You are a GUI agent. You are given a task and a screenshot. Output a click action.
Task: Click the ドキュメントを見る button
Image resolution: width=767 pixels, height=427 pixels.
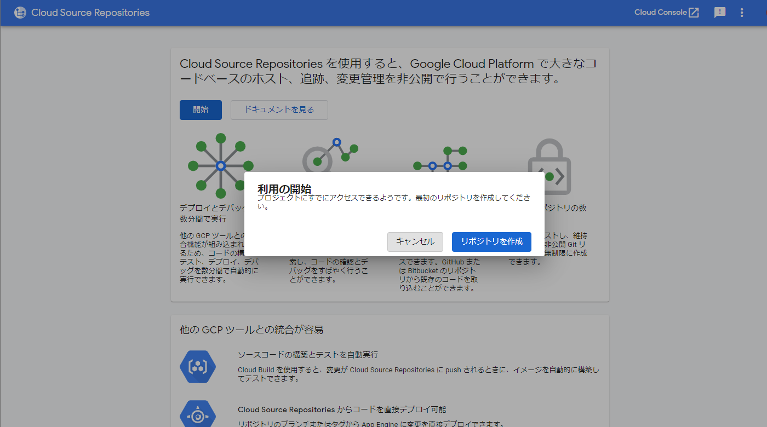[279, 109]
